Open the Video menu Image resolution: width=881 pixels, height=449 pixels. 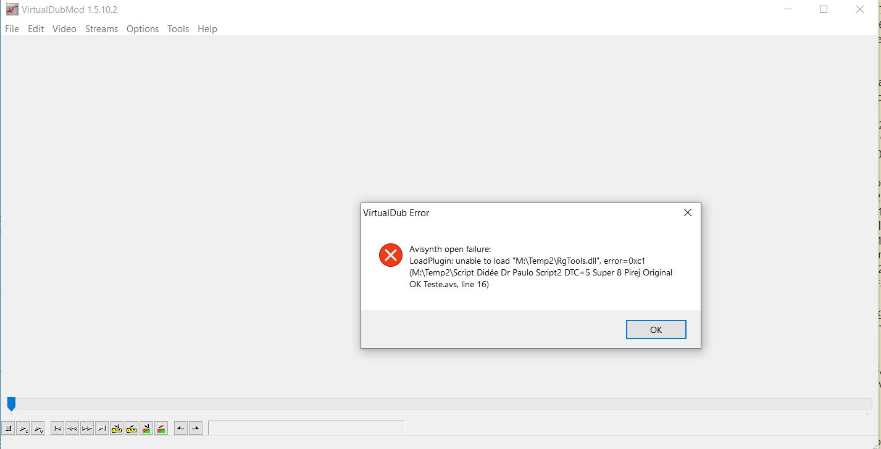[64, 29]
